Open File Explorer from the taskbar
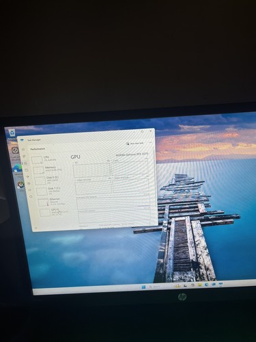 tap(200, 285)
